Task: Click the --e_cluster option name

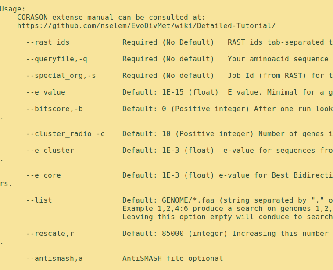Action: 50,151
